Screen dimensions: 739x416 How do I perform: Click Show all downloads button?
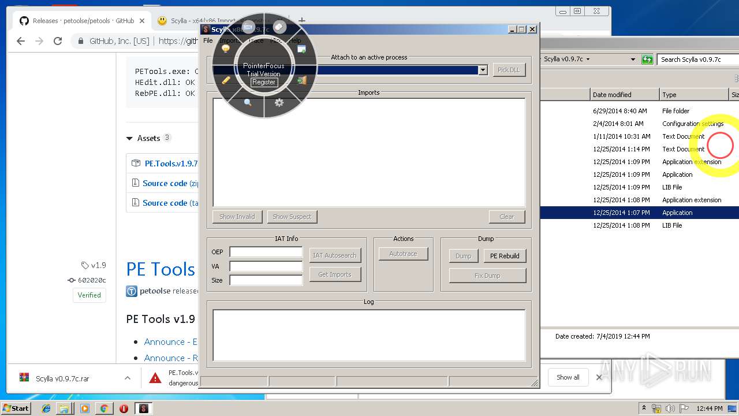tap(568, 377)
